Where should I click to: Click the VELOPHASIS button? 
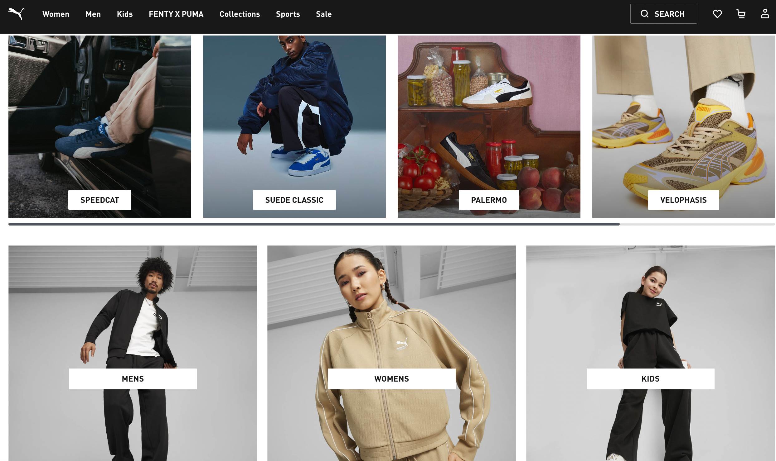[684, 200]
